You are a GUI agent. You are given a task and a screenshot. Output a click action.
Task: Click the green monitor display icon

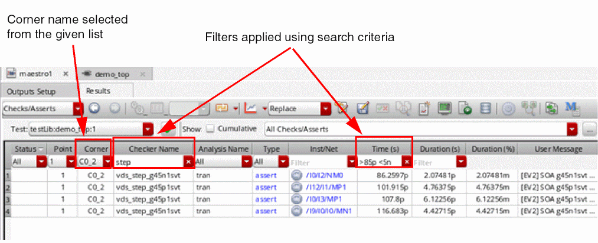445,109
